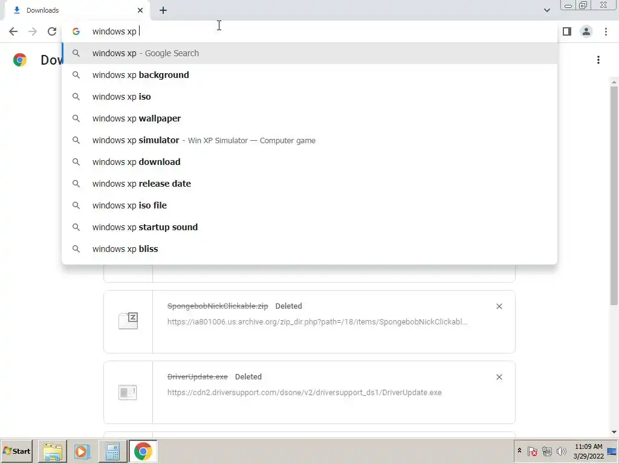The image size is (619, 464).
Task: Open the volume speaker tray icon
Action: [561, 451]
